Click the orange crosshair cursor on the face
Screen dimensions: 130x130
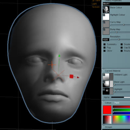click(52, 65)
